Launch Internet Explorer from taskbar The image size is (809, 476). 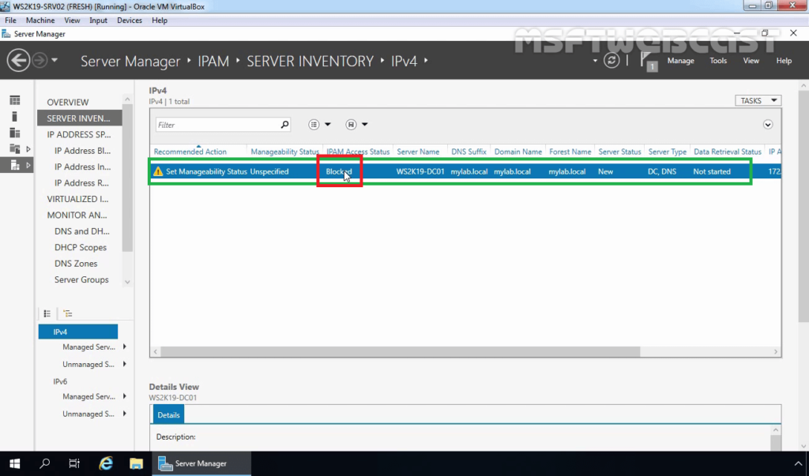106,463
